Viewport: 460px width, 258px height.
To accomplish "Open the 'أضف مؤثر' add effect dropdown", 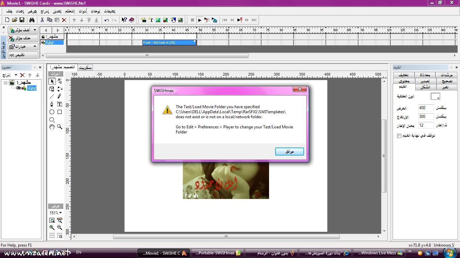I will click(x=23, y=30).
